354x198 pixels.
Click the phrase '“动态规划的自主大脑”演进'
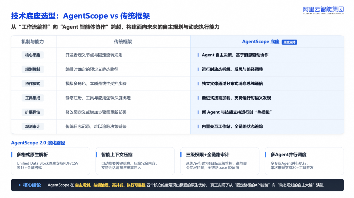pyautogui.click(x=300, y=185)
